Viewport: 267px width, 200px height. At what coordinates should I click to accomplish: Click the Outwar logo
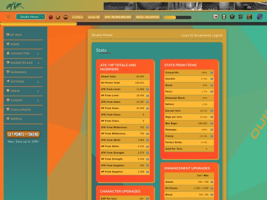pos(15,6)
